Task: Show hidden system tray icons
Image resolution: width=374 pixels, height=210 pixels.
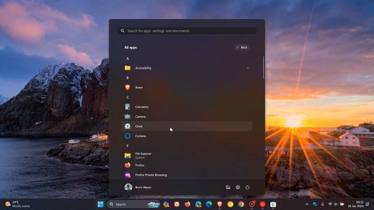Action: click(x=307, y=204)
